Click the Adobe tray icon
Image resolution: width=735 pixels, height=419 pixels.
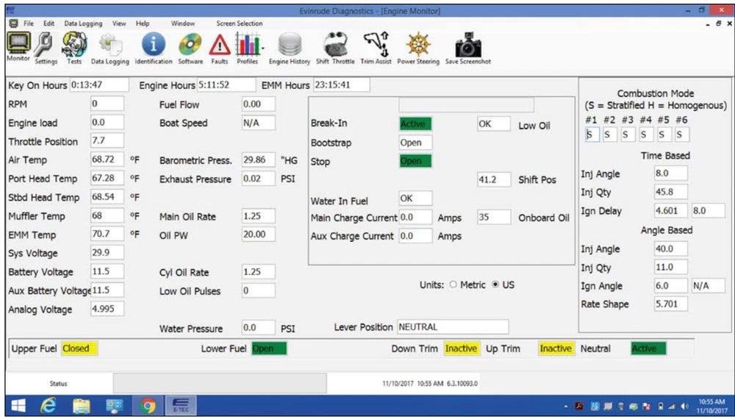[580, 406]
